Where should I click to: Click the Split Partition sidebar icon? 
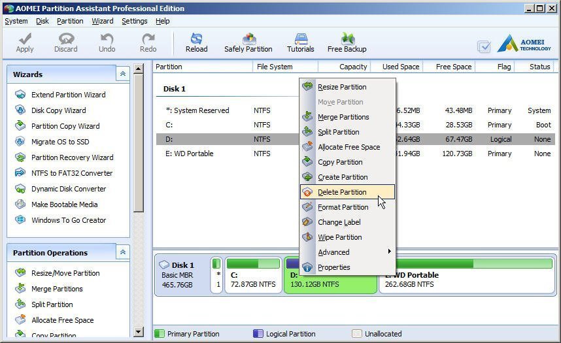tap(20, 304)
